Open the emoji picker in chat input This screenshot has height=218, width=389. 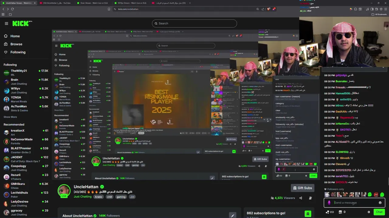tap(380, 203)
